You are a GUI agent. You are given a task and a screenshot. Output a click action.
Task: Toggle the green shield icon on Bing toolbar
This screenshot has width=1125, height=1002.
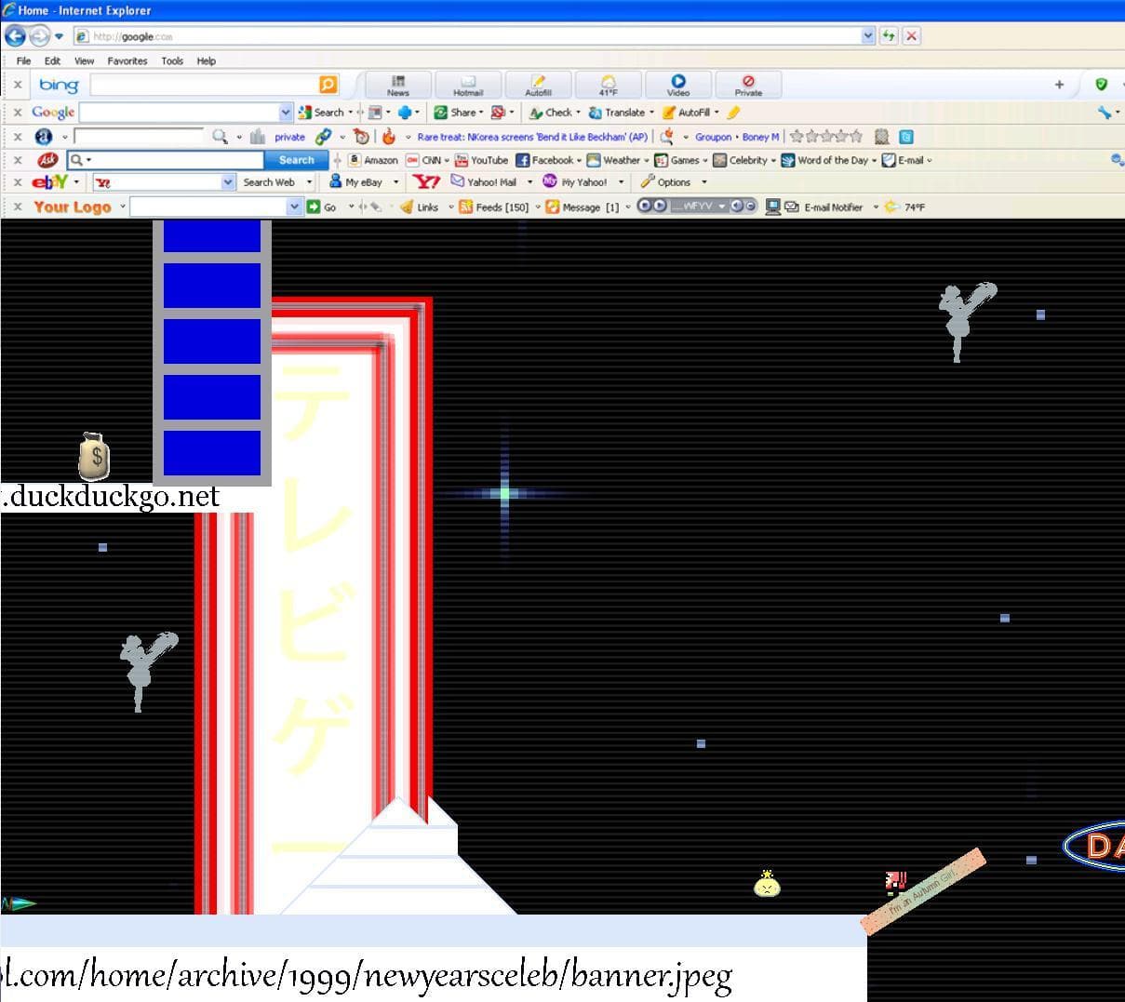[x=1102, y=85]
